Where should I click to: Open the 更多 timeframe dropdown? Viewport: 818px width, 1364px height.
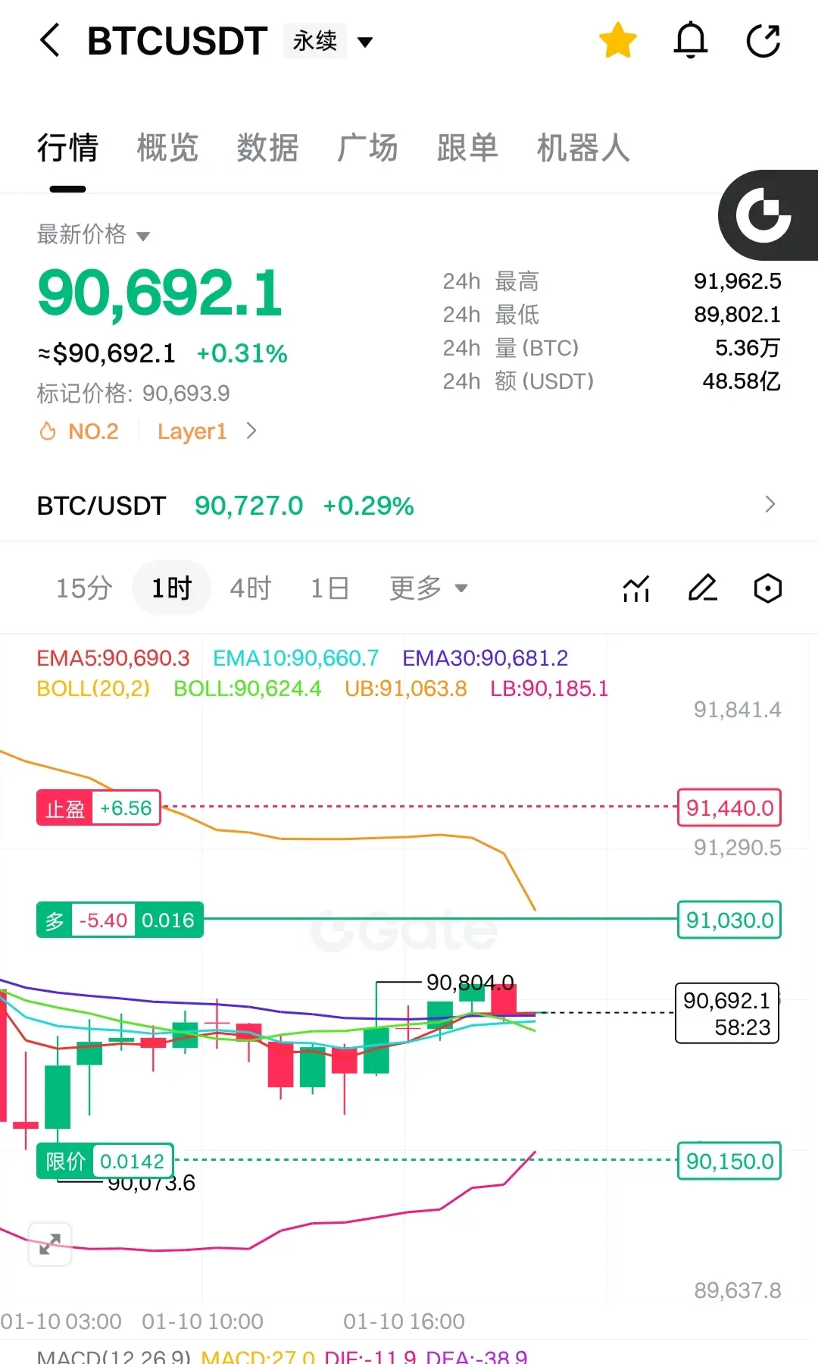(429, 588)
